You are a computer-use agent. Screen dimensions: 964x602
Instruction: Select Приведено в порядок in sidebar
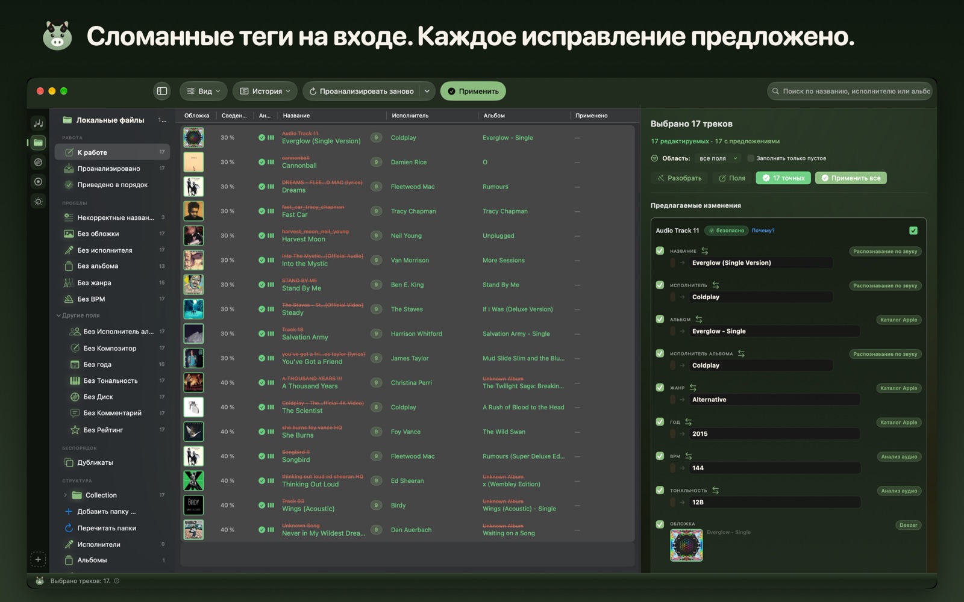point(112,185)
